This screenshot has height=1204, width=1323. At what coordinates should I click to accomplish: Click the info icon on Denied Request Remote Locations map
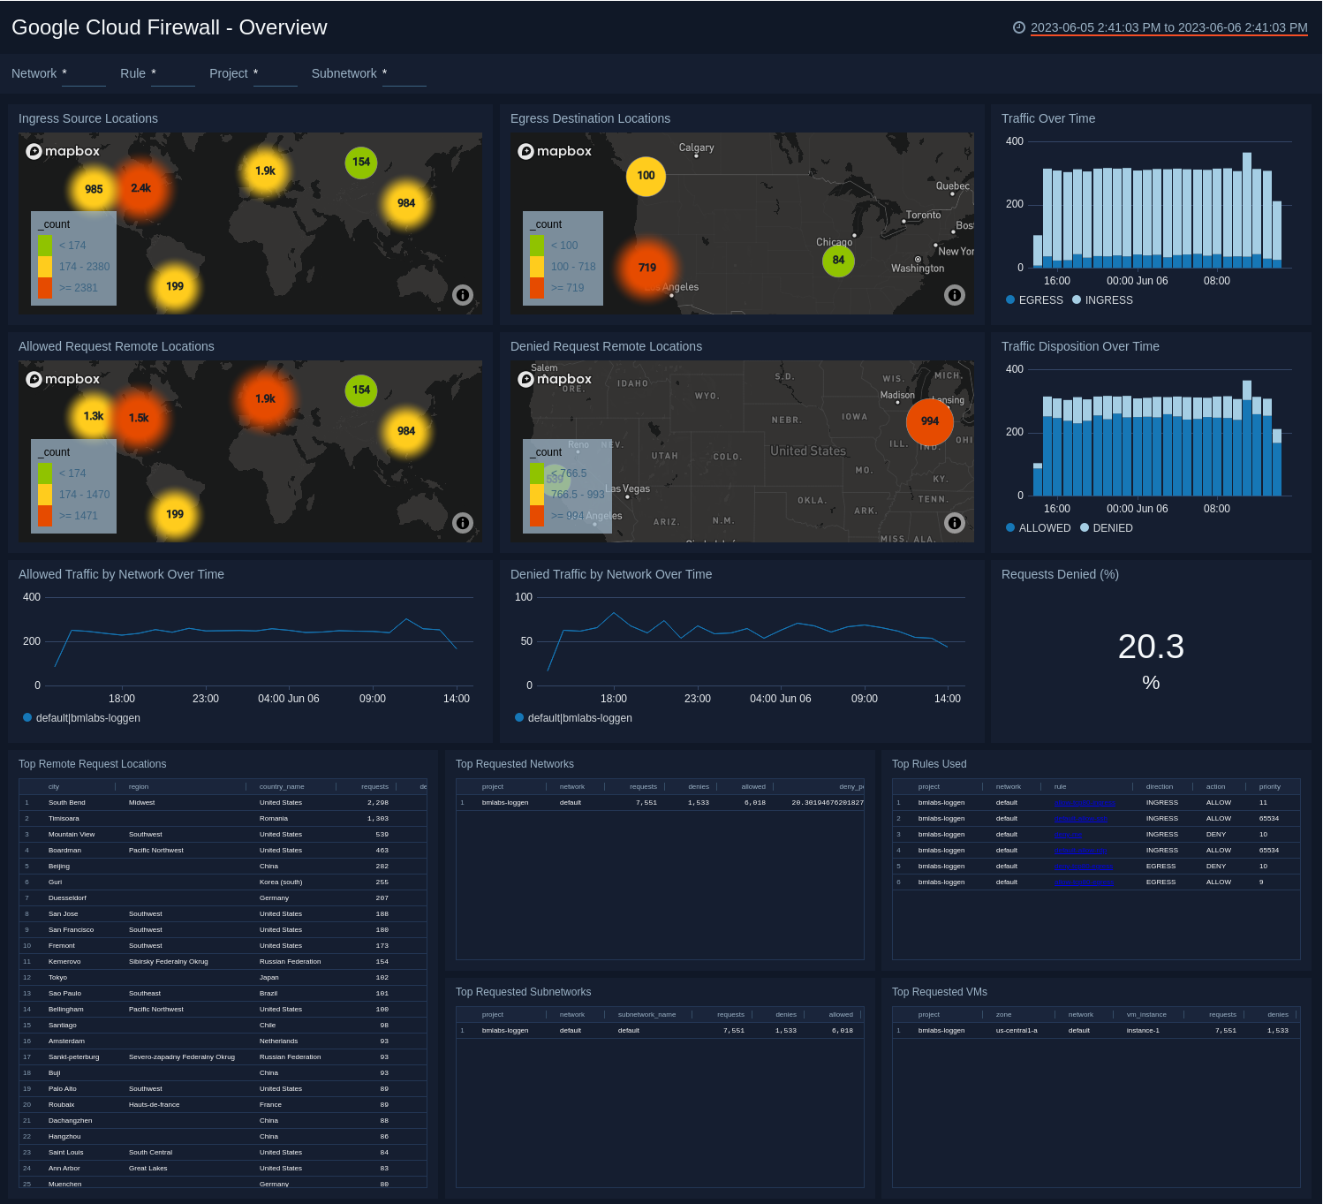pos(955,523)
